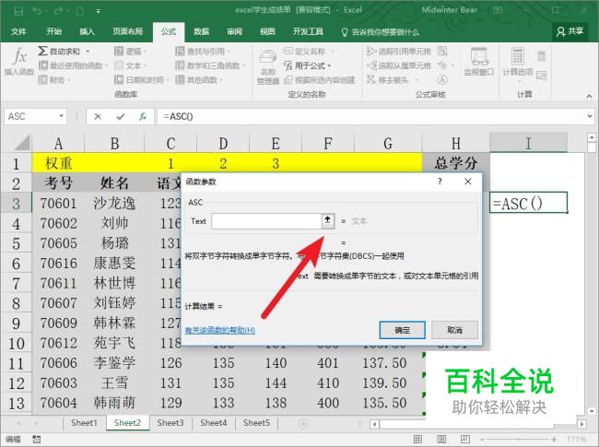Image resolution: width=599 pixels, height=447 pixels.
Task: Open the Use in Formula menu
Action: 307,65
